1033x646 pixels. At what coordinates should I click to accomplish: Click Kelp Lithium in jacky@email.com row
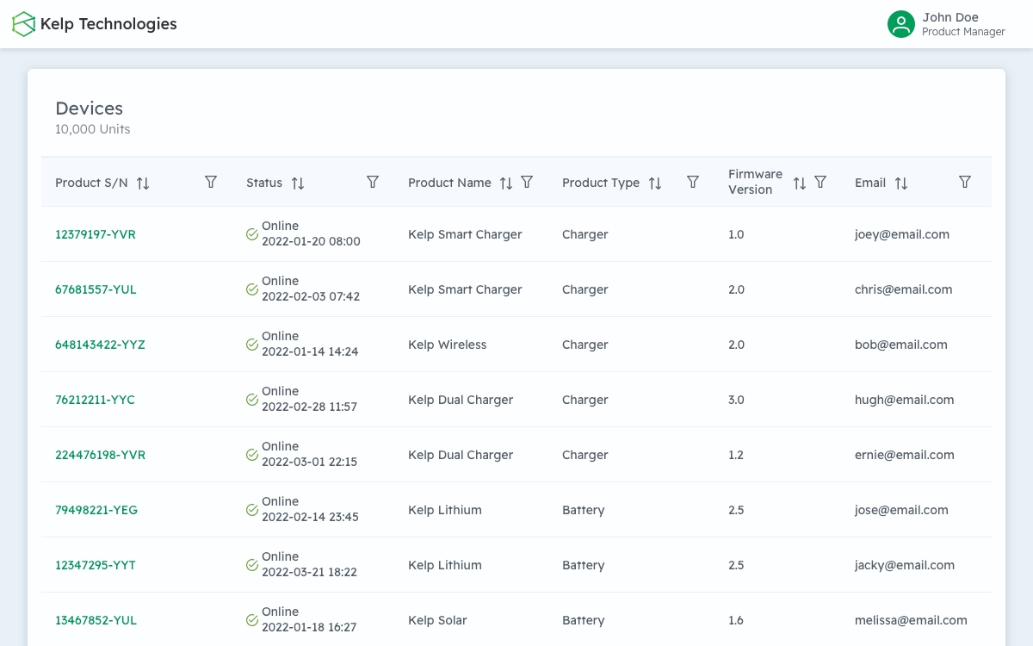tap(445, 565)
